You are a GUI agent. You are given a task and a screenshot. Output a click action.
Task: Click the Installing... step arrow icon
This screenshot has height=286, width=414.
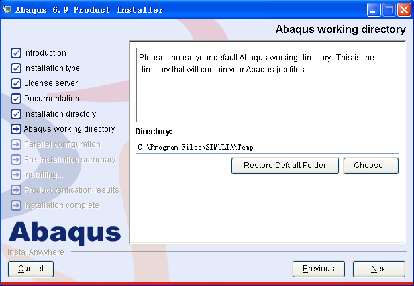click(x=16, y=175)
